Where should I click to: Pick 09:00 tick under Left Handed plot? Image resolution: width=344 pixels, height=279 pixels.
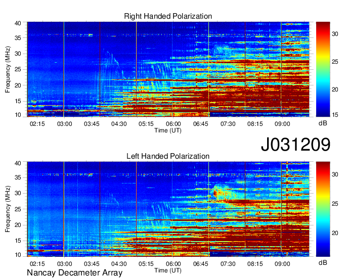click(282, 264)
